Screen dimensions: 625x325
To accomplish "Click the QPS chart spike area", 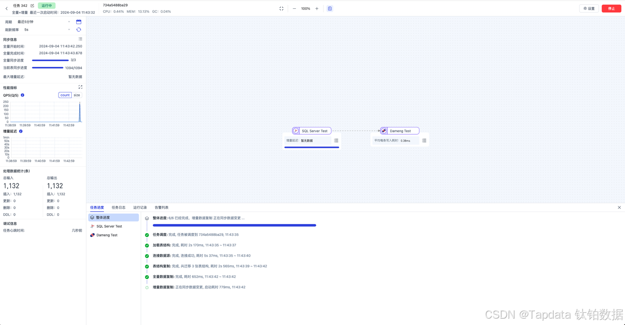I will [x=80, y=112].
